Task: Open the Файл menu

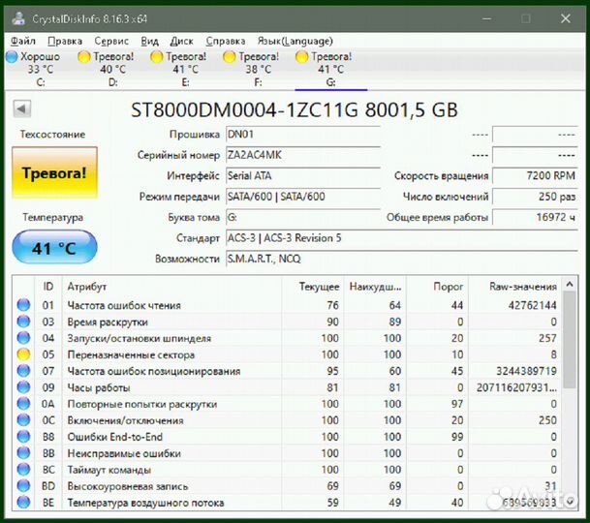Action: click(x=23, y=41)
